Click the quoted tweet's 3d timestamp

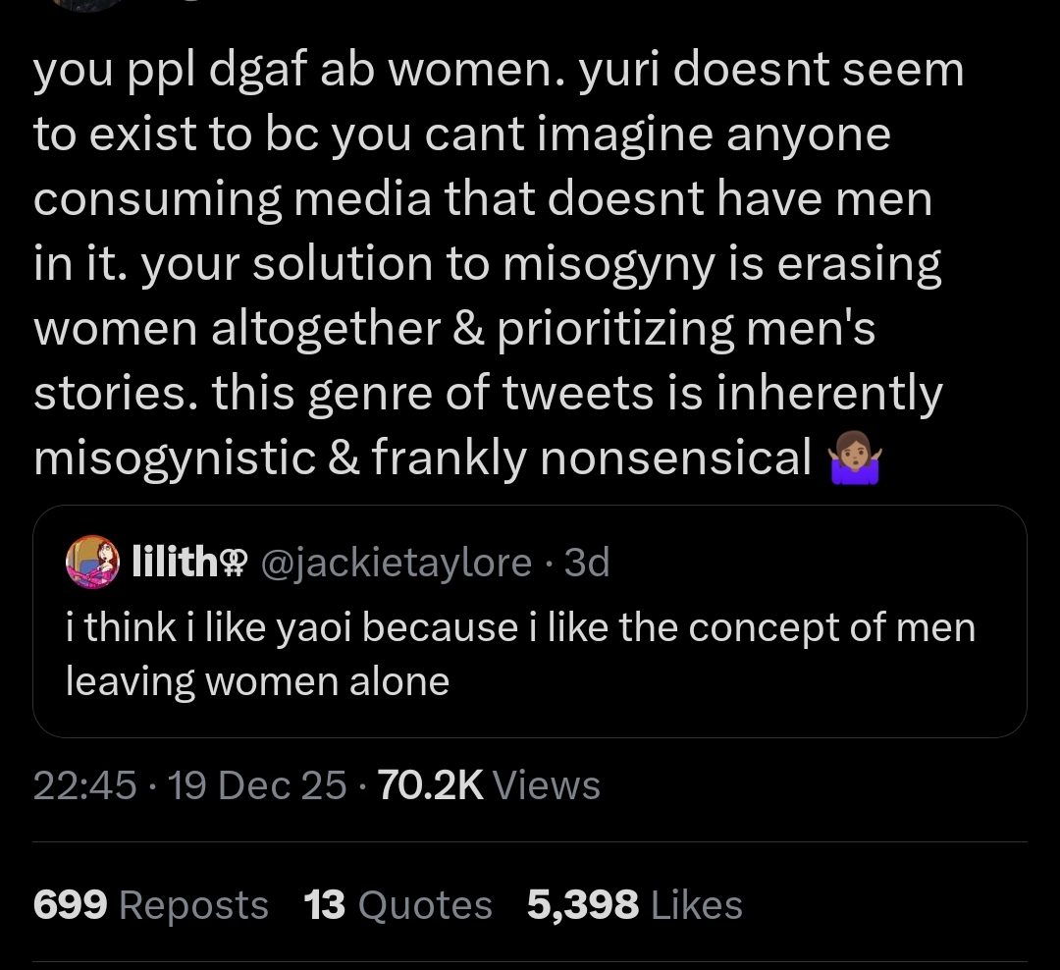click(x=588, y=563)
